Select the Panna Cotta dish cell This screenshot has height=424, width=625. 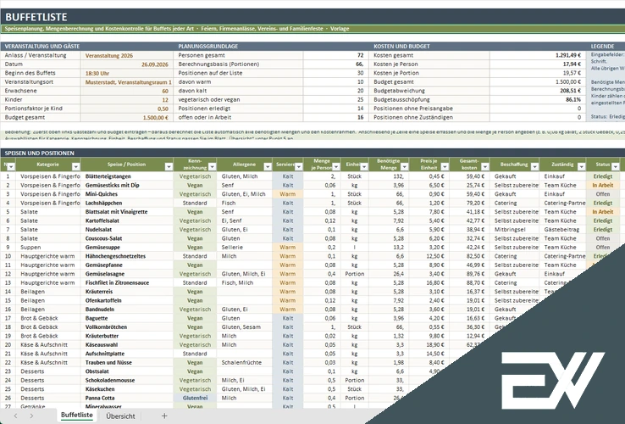[x=127, y=398]
